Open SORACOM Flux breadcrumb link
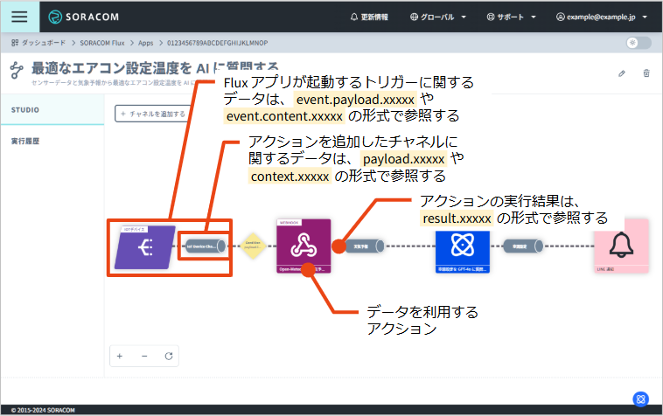Viewport: 663px width, 416px height. (102, 43)
